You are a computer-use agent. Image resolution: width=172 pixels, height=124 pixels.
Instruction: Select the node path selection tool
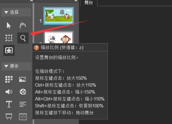point(23,26)
